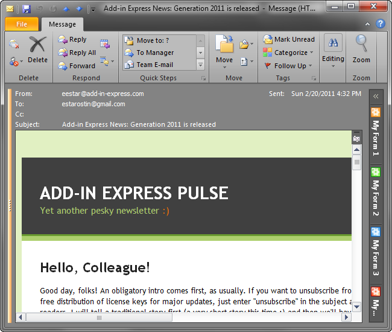This screenshot has width=392, height=332.
Task: Click the Zoom magnifier button
Action: click(361, 49)
